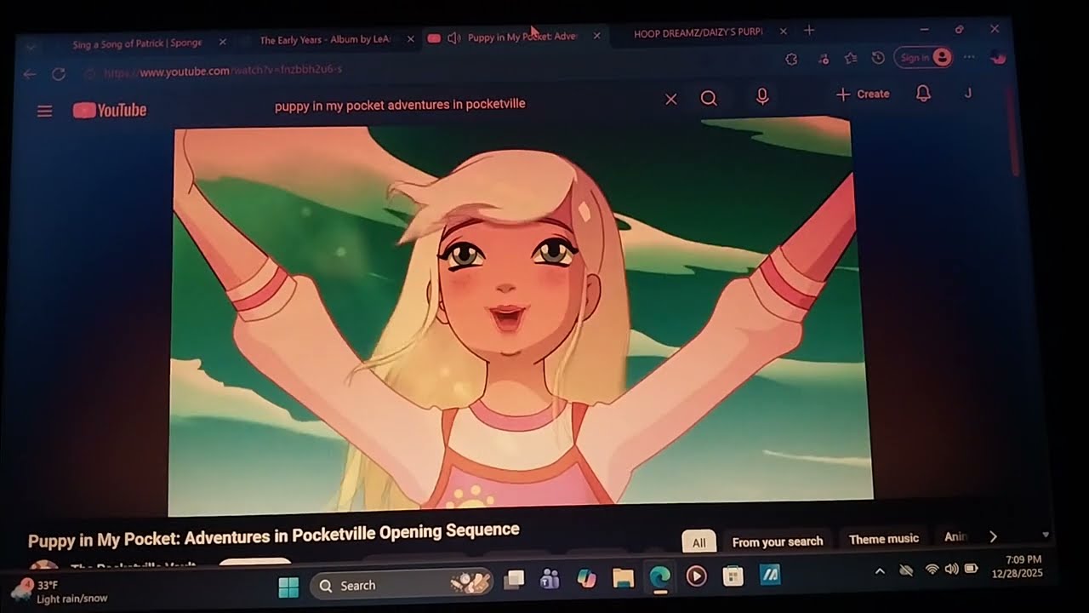Open weather widget showing 33°F

(x=60, y=592)
